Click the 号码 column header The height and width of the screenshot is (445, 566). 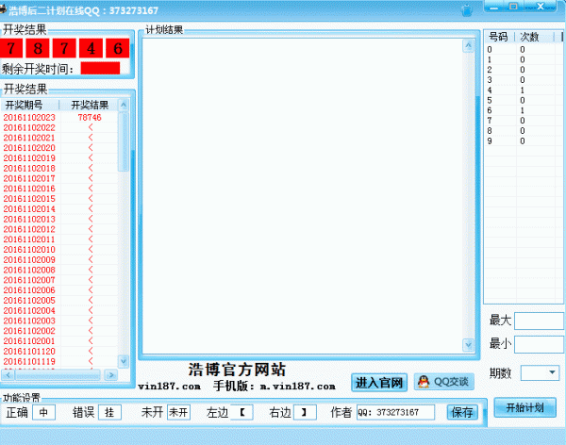(x=498, y=37)
